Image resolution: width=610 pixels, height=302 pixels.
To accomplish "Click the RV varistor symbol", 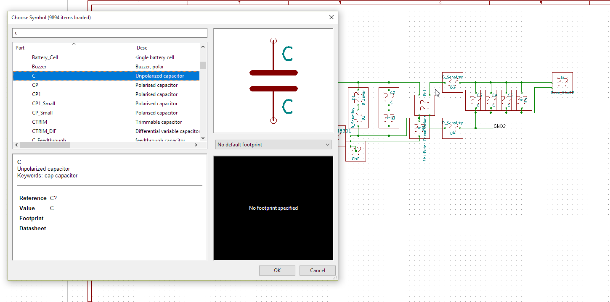I will [524, 100].
